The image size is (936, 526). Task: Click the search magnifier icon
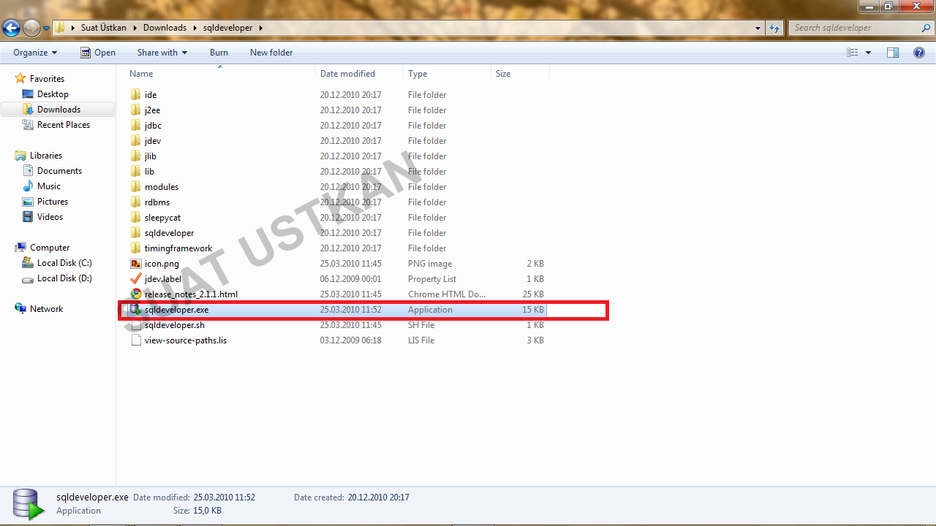[927, 28]
